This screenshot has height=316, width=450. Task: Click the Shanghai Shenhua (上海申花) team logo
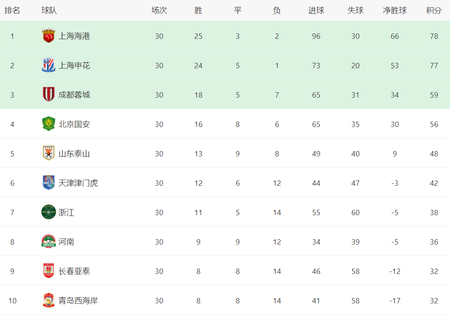49,66
